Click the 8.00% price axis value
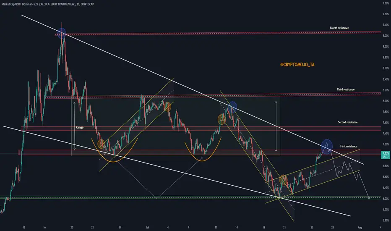This screenshot has height=231, width=391. click(x=386, y=101)
